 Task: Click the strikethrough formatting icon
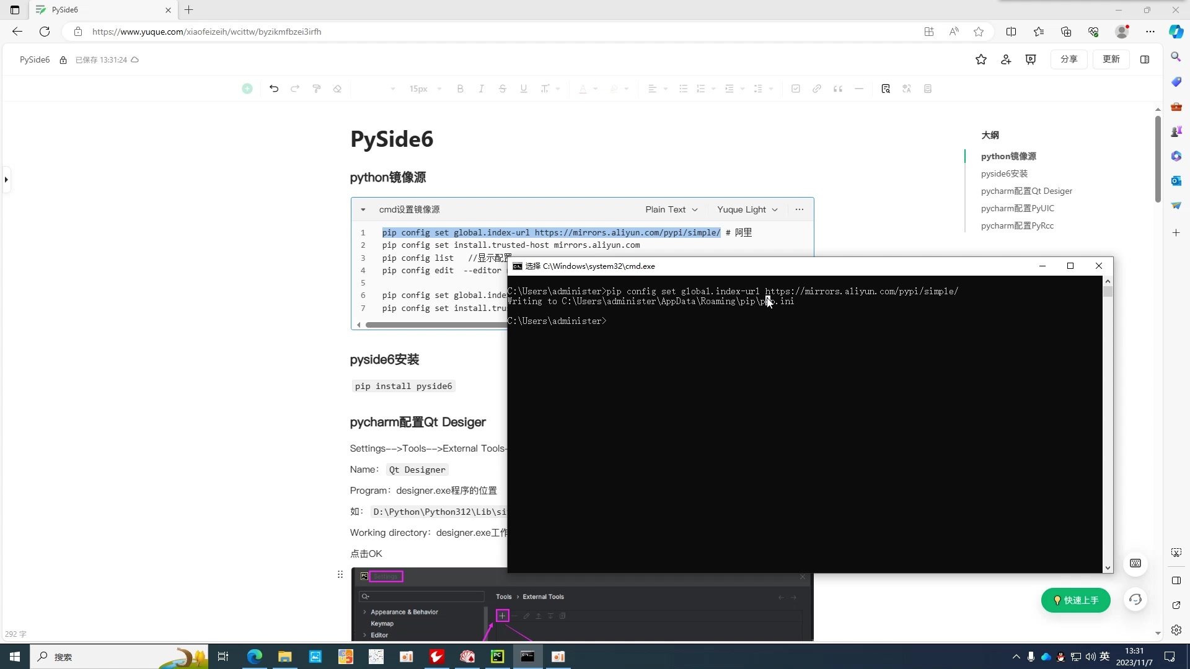tap(503, 88)
